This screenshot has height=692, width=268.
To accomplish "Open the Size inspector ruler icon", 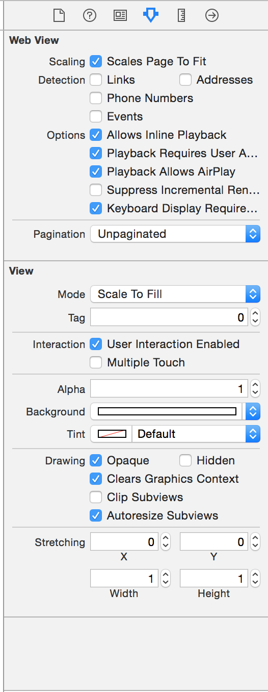I will click(x=181, y=16).
